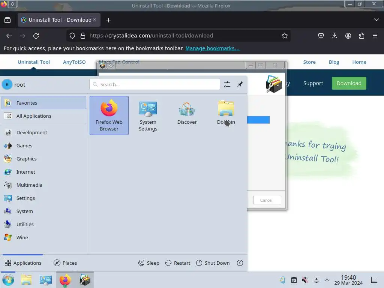Click the Restart button
Image resolution: width=384 pixels, height=288 pixels.
coord(178,263)
